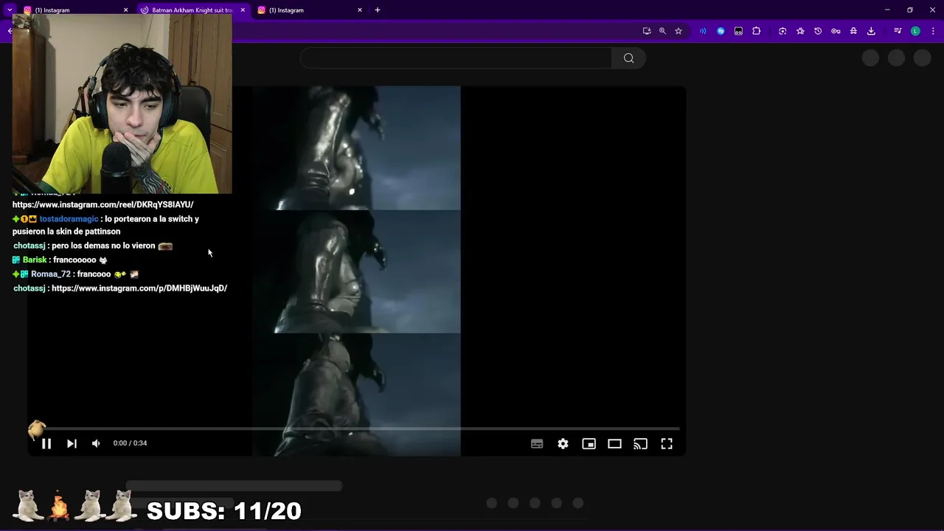
Task: Click the install app icon in address bar
Action: click(647, 31)
